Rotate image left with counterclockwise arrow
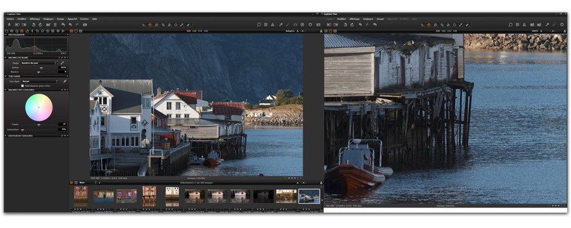 [x=34, y=25]
